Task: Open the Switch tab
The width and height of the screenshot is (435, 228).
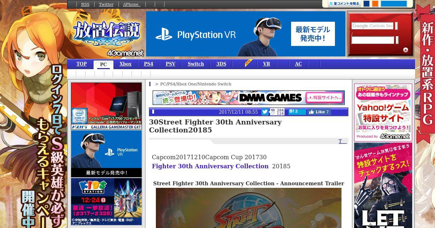Action: click(x=196, y=64)
